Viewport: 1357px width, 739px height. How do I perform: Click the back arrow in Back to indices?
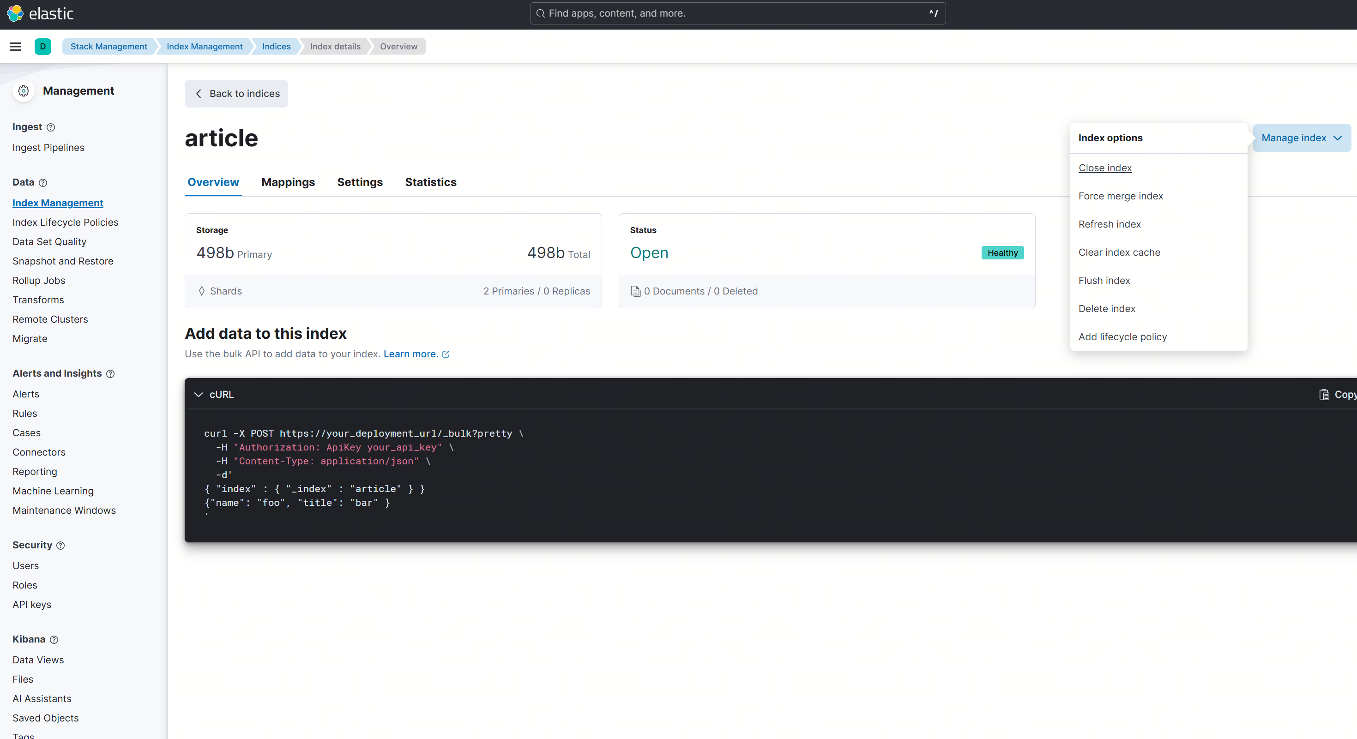click(x=199, y=94)
